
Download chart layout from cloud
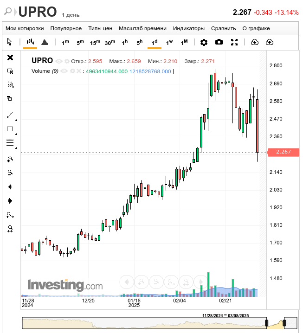pos(255,42)
